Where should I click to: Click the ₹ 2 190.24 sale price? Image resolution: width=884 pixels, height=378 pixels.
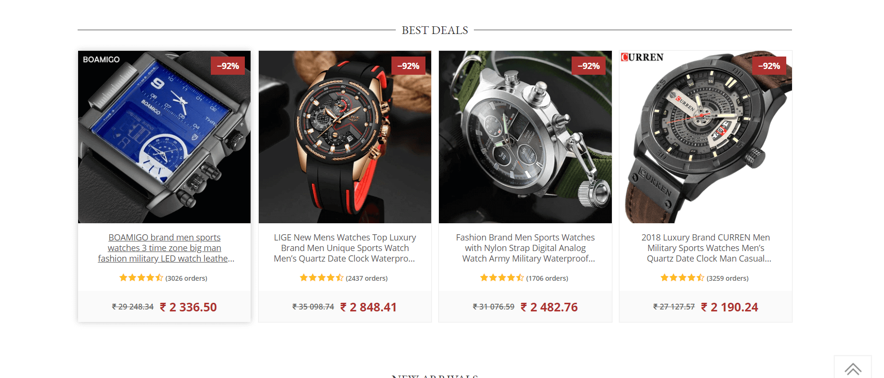[729, 307]
